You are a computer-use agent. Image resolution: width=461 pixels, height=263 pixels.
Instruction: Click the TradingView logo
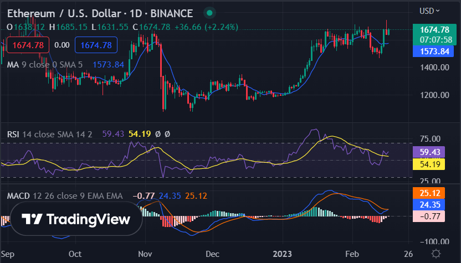(76, 219)
